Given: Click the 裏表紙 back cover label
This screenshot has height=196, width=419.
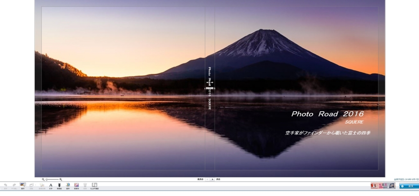Looking at the screenshot, I should [x=200, y=179].
